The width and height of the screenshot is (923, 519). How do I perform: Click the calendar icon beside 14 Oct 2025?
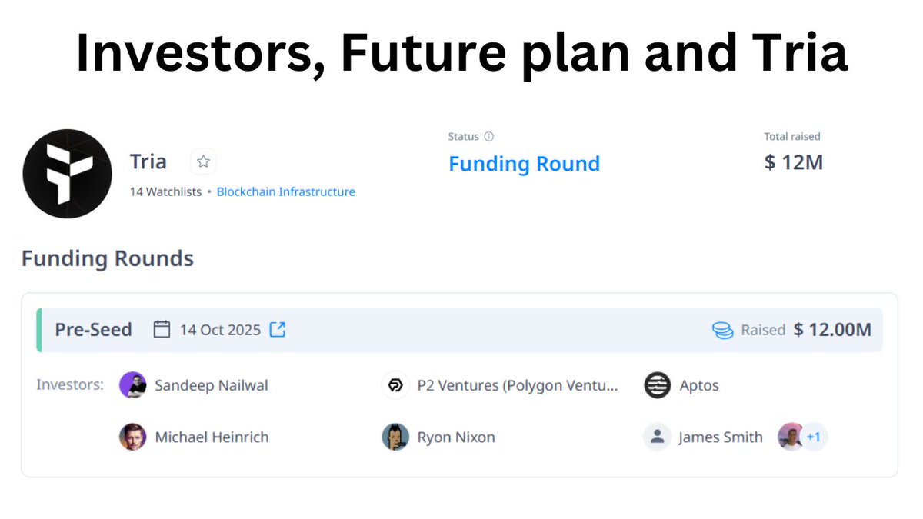162,330
